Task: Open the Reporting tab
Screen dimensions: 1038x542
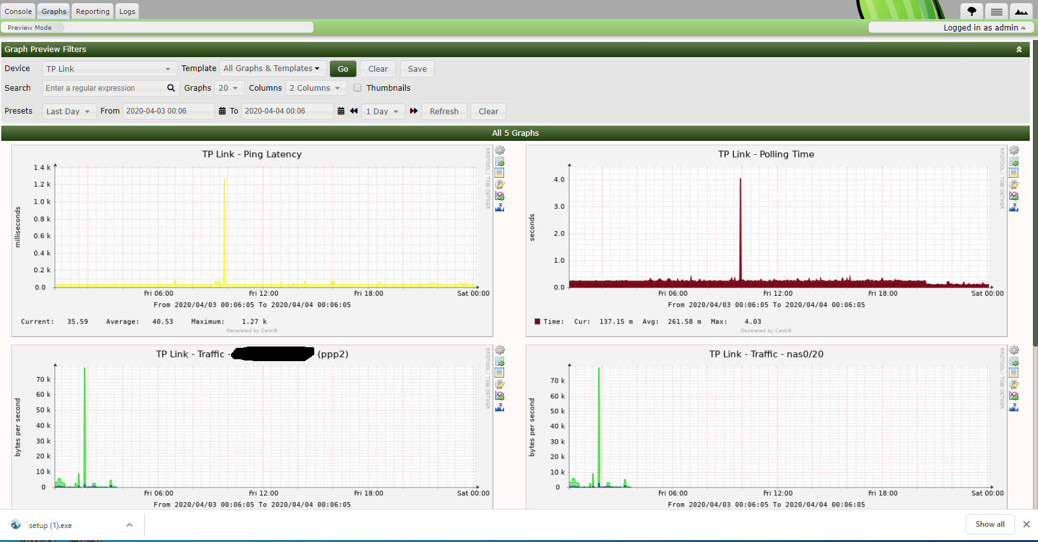Action: tap(93, 11)
